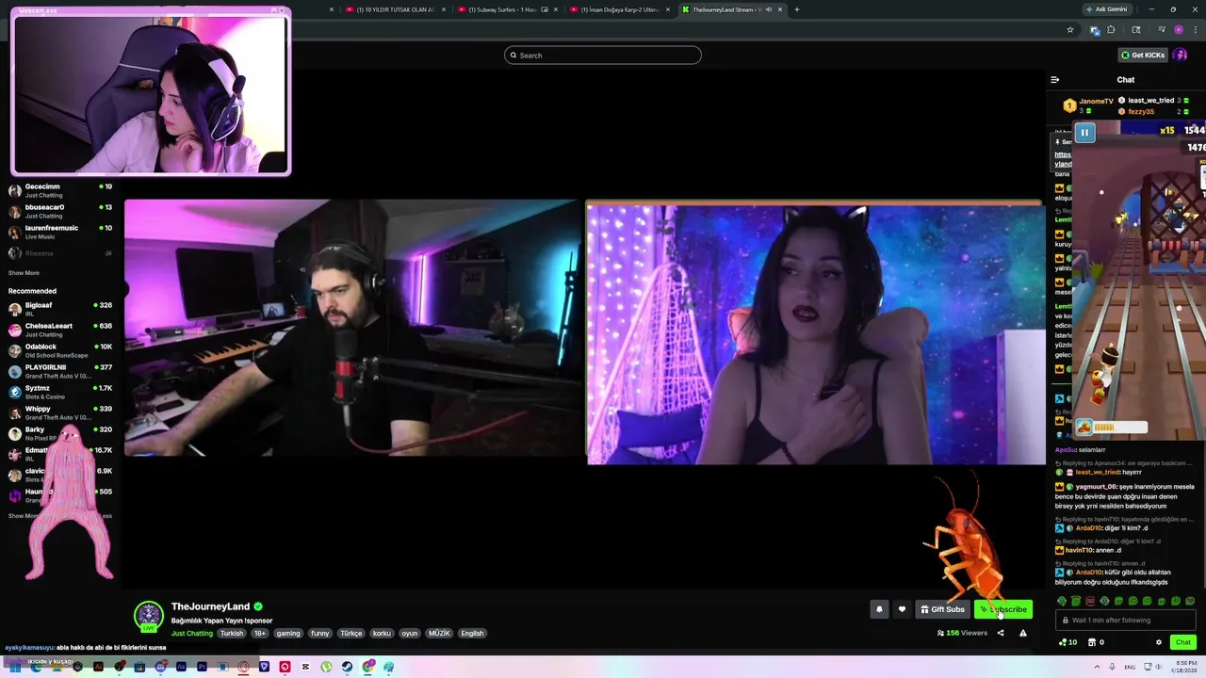Open the Chrome media controls icon

click(x=1161, y=29)
